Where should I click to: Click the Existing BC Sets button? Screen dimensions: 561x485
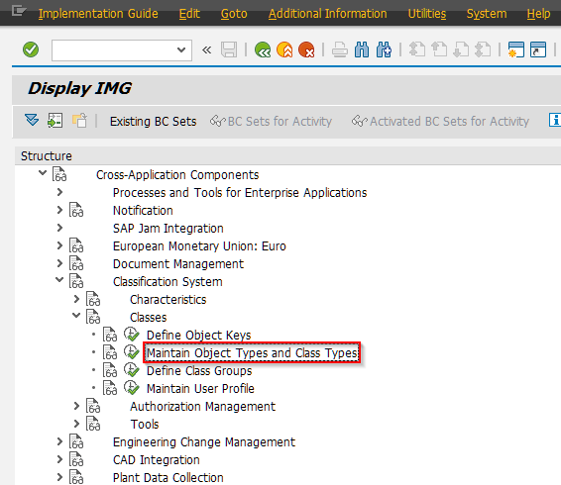(153, 122)
